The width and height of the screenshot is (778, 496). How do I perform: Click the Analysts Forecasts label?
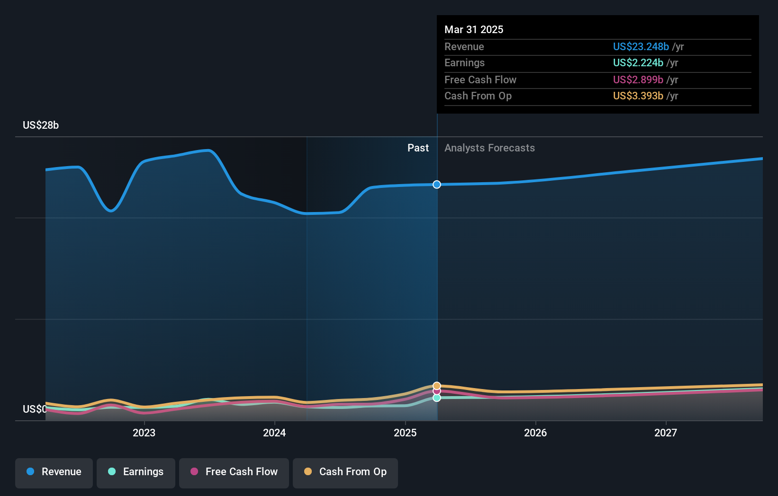click(489, 148)
